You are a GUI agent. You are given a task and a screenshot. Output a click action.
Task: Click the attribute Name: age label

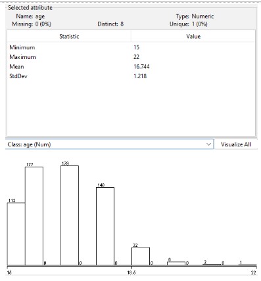[x=30, y=16]
